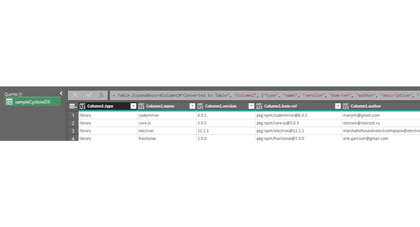Click the cancel formula X icon
This screenshot has height=227, width=420.
[75, 95]
